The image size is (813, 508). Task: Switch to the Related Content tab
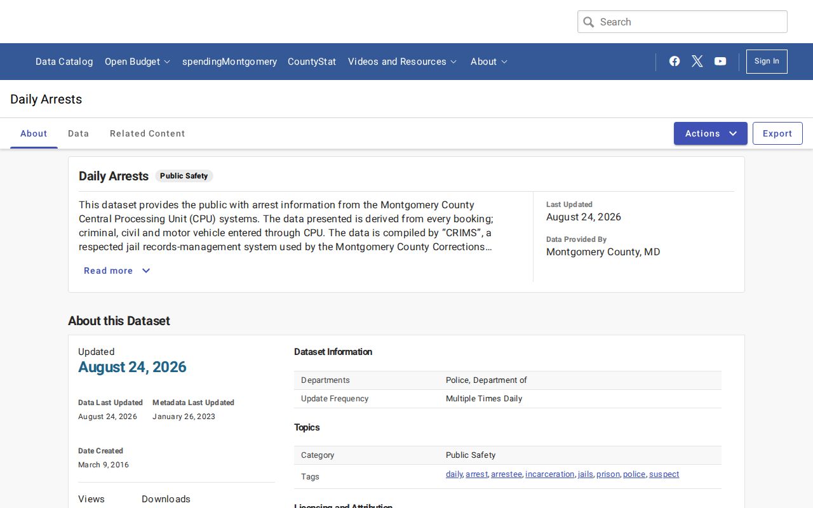[147, 133]
